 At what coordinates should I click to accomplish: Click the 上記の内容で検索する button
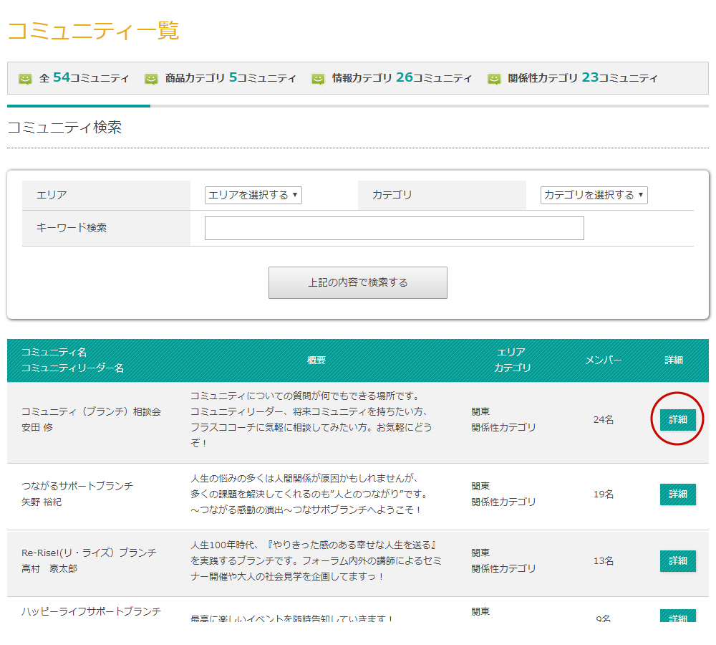coord(357,282)
